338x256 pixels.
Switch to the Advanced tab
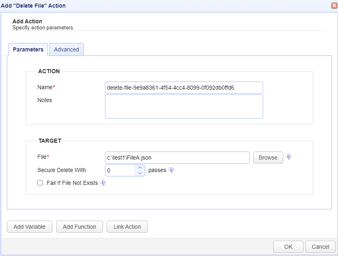point(67,49)
